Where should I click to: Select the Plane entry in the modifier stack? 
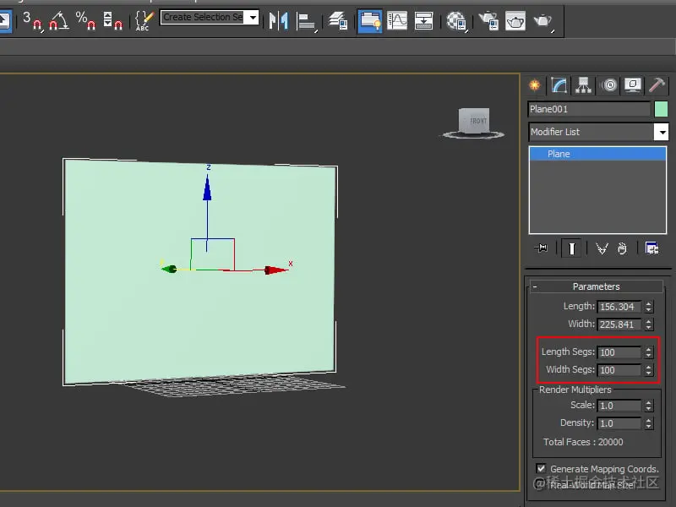[591, 154]
